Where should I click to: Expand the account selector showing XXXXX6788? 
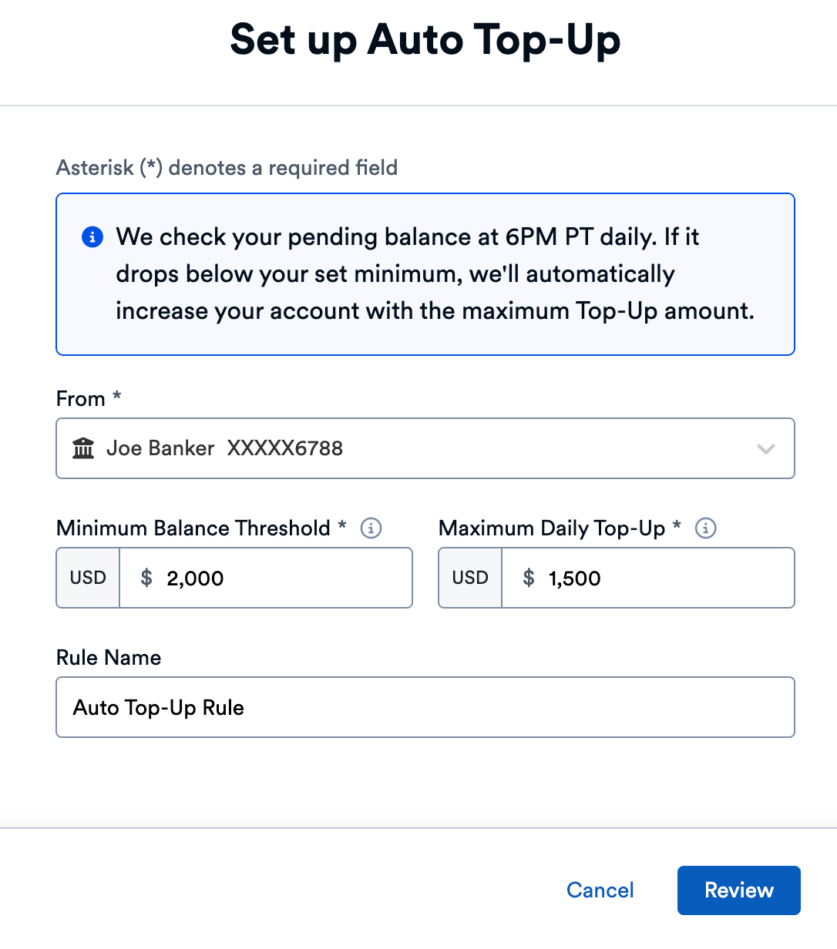tap(425, 448)
